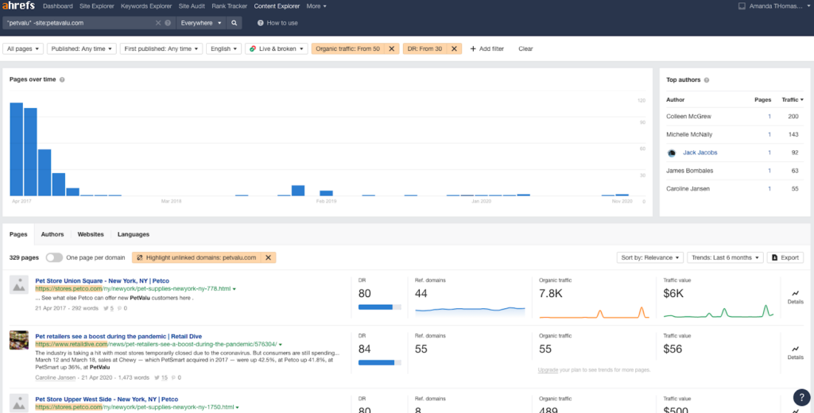This screenshot has width=814, height=413.
Task: Open Site Audit
Action: click(192, 6)
